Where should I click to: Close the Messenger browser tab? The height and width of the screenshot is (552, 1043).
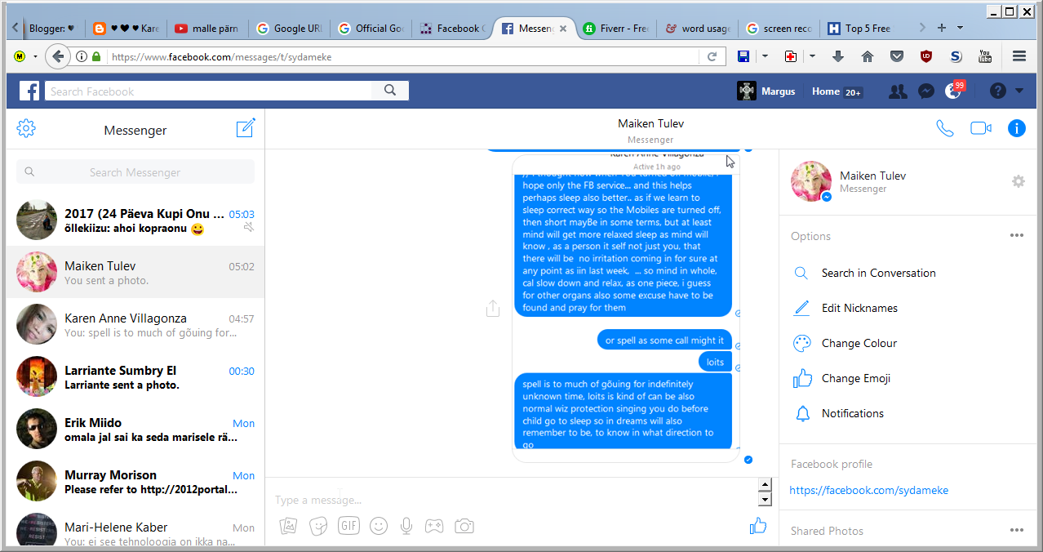pyautogui.click(x=563, y=29)
